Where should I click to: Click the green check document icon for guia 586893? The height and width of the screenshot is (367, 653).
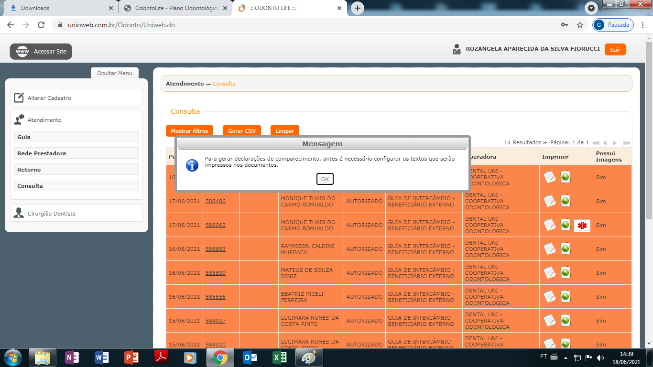(566, 249)
